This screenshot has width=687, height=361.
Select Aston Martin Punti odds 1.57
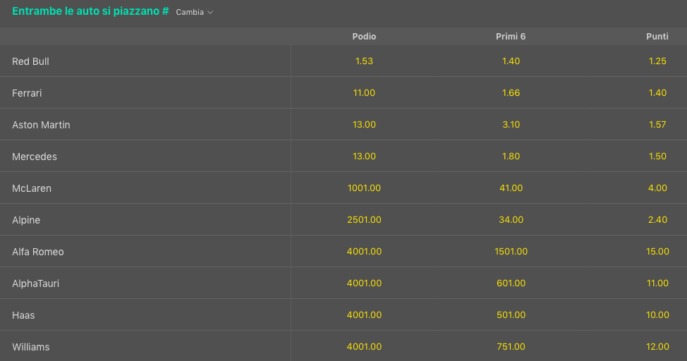click(x=657, y=125)
